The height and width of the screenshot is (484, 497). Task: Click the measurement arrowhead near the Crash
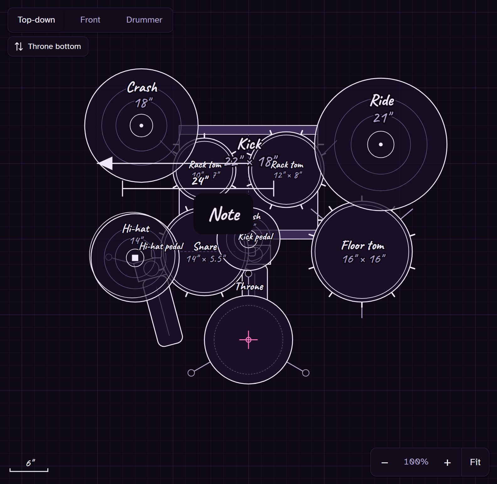pos(105,164)
